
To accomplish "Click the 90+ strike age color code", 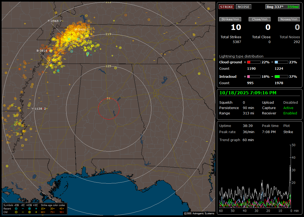I will point(62,212).
